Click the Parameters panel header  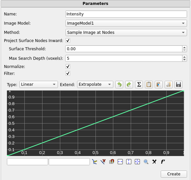tap(95, 4)
